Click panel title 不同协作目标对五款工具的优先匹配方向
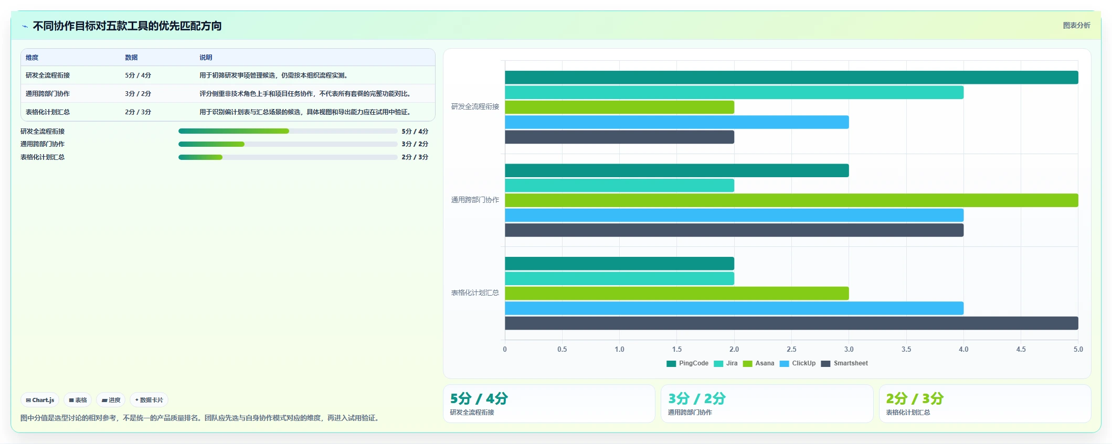Viewport: 1112px width, 444px height. tap(127, 26)
